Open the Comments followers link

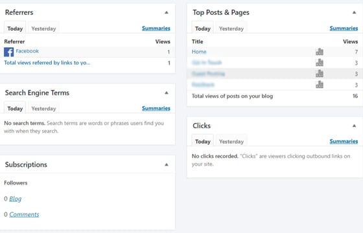click(x=24, y=214)
